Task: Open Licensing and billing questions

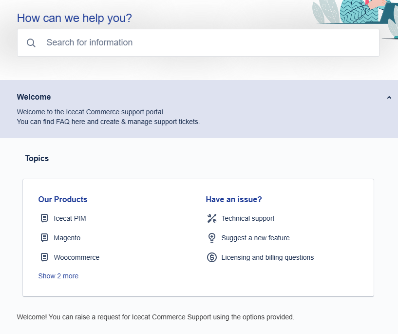Action: [267, 257]
